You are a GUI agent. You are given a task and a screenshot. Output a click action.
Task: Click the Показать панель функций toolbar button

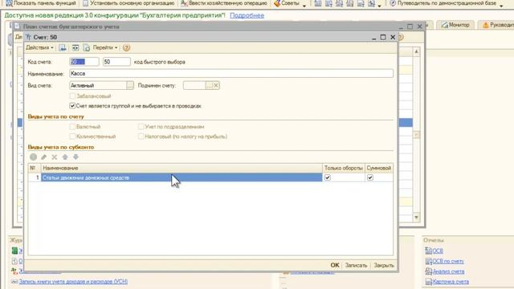click(41, 3)
